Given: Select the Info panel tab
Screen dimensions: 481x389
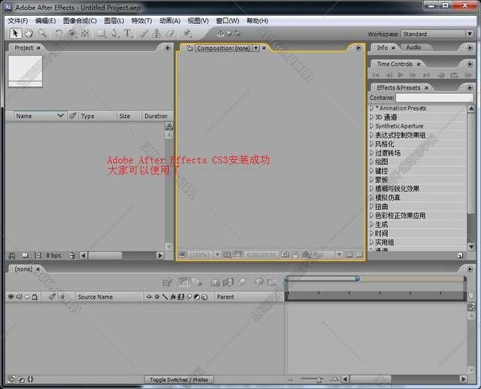Looking at the screenshot, I should click(x=383, y=47).
